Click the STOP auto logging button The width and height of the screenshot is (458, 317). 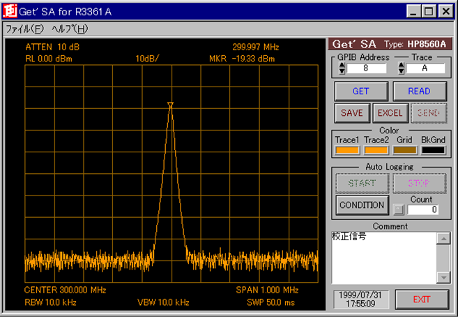(419, 183)
